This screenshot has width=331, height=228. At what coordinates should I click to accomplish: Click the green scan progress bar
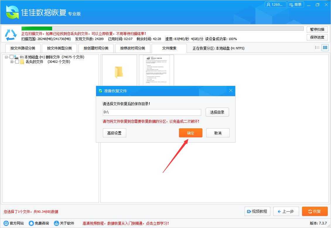tap(37, 29)
